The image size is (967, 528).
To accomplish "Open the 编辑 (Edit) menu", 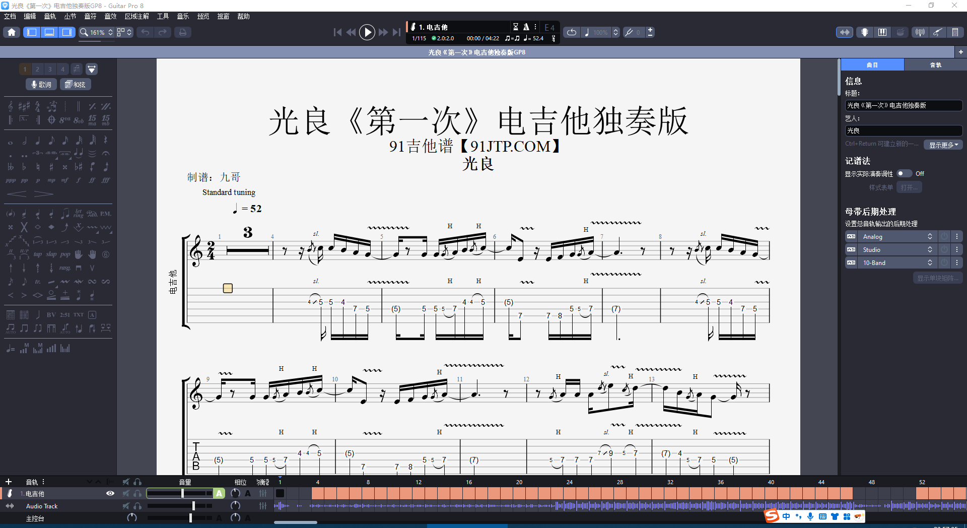I will tap(30, 16).
